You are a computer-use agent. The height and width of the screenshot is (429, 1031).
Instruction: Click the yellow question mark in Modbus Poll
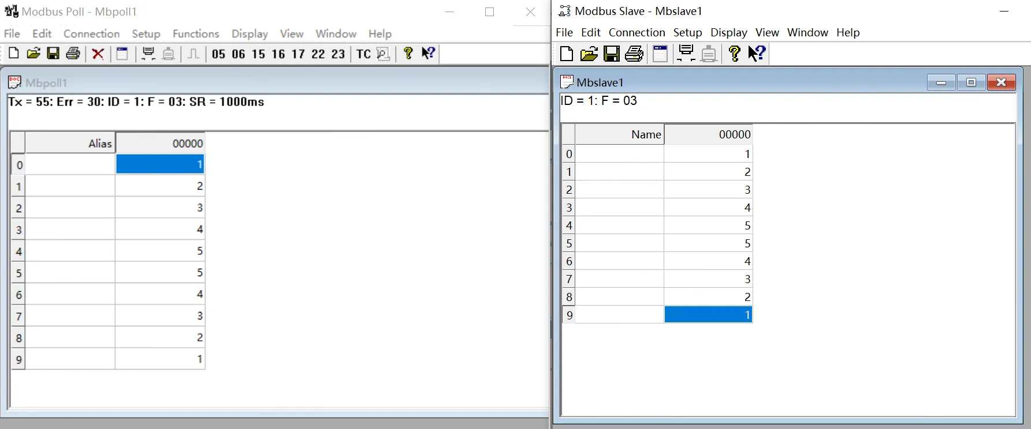[408, 54]
